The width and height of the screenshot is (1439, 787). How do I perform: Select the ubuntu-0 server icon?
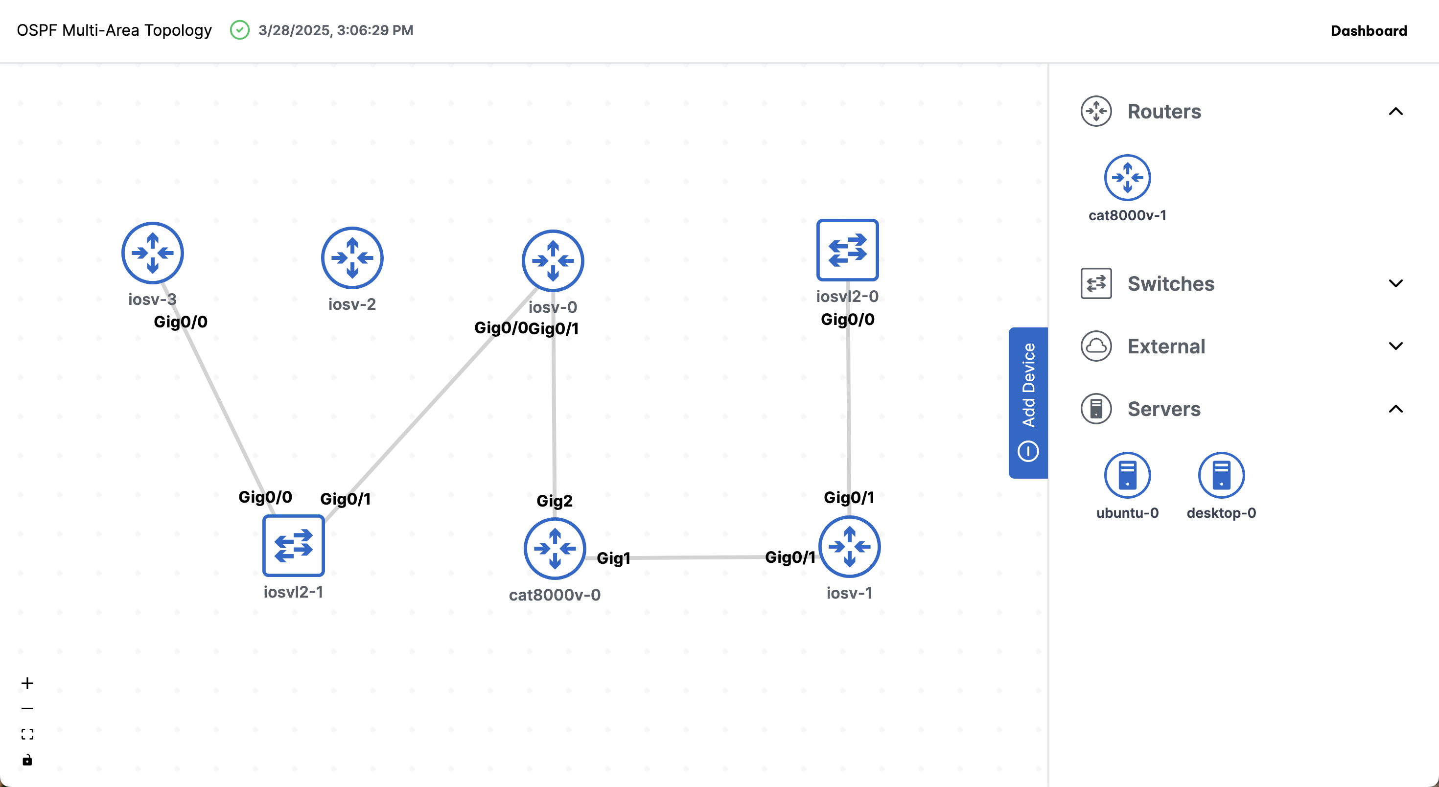[x=1127, y=475]
